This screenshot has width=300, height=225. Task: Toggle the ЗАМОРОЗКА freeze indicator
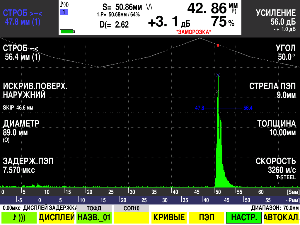[193, 31]
